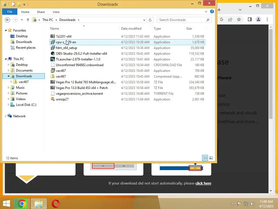Select the cpu-z en application row
Screen dimensions: 278x209
tap(127, 42)
